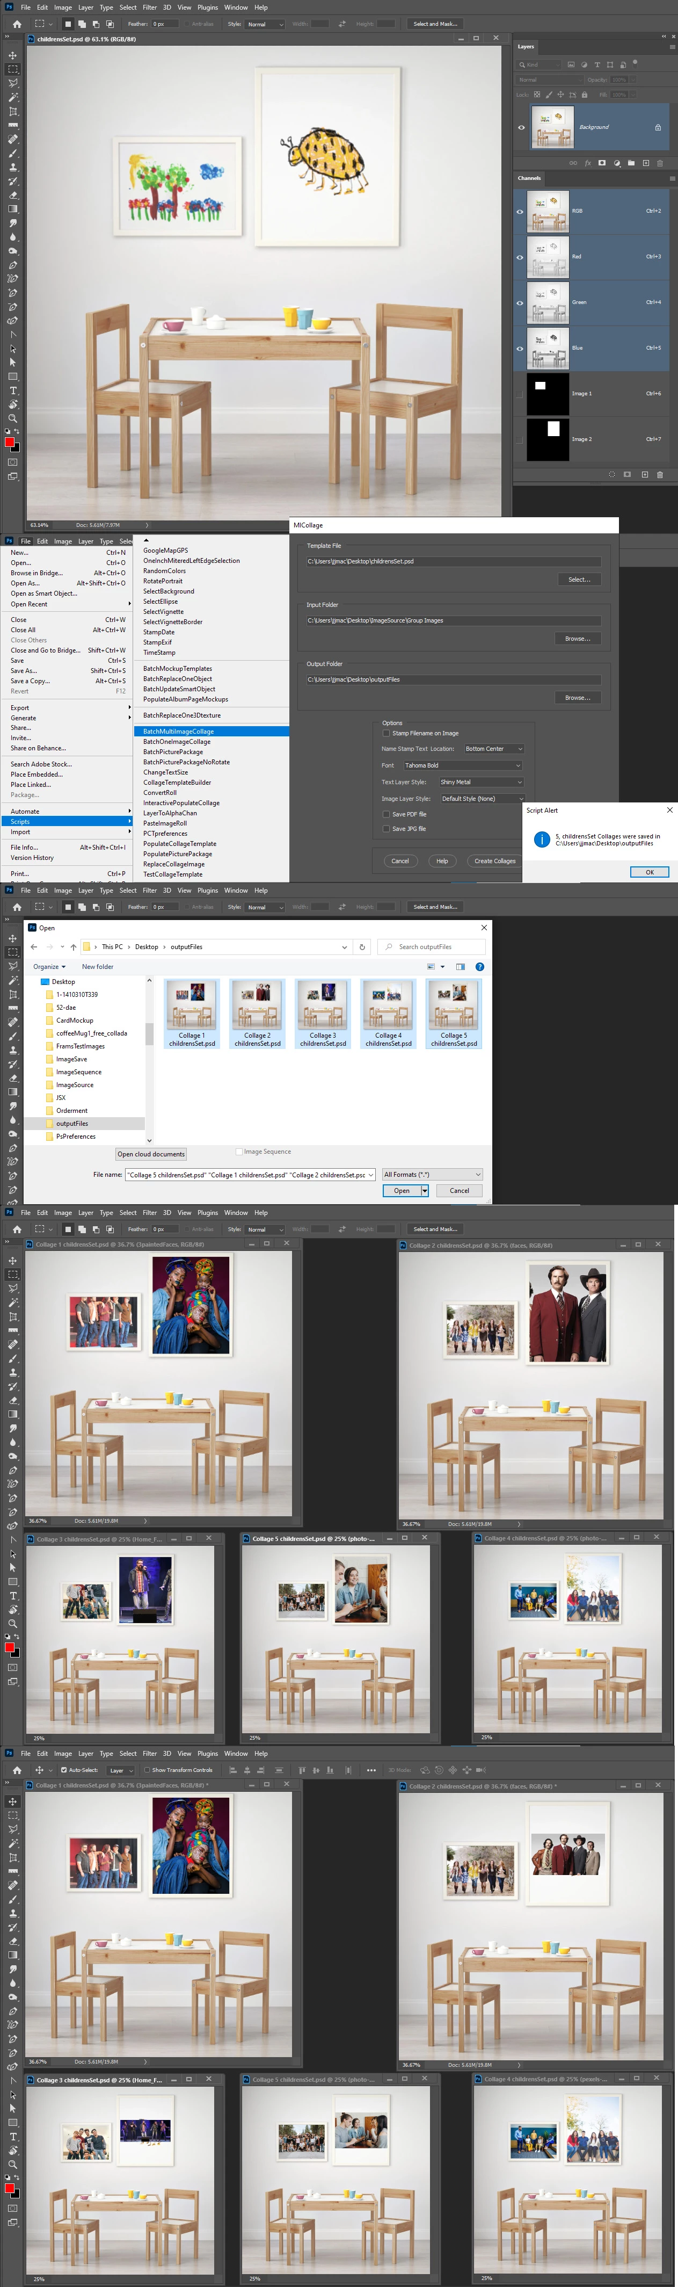Click blue Help icon in Open dialog
This screenshot has height=2287, width=678.
click(479, 967)
